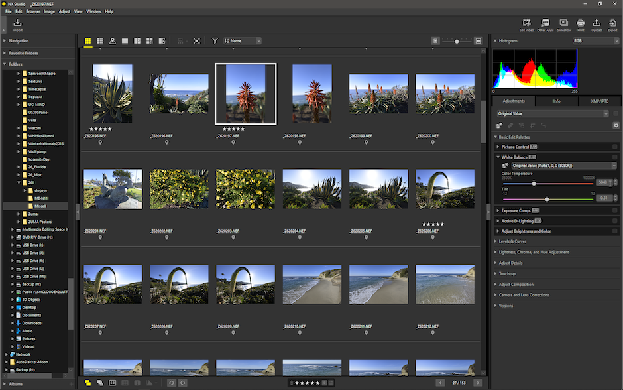
Task: Toggle the Active D-Lighting checkbox
Action: [614, 221]
